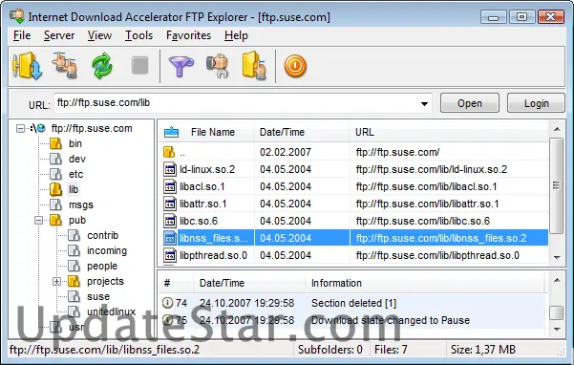Screen dimensions: 574x365
Task: Click the dev folder icon in tree
Action: tap(55, 159)
